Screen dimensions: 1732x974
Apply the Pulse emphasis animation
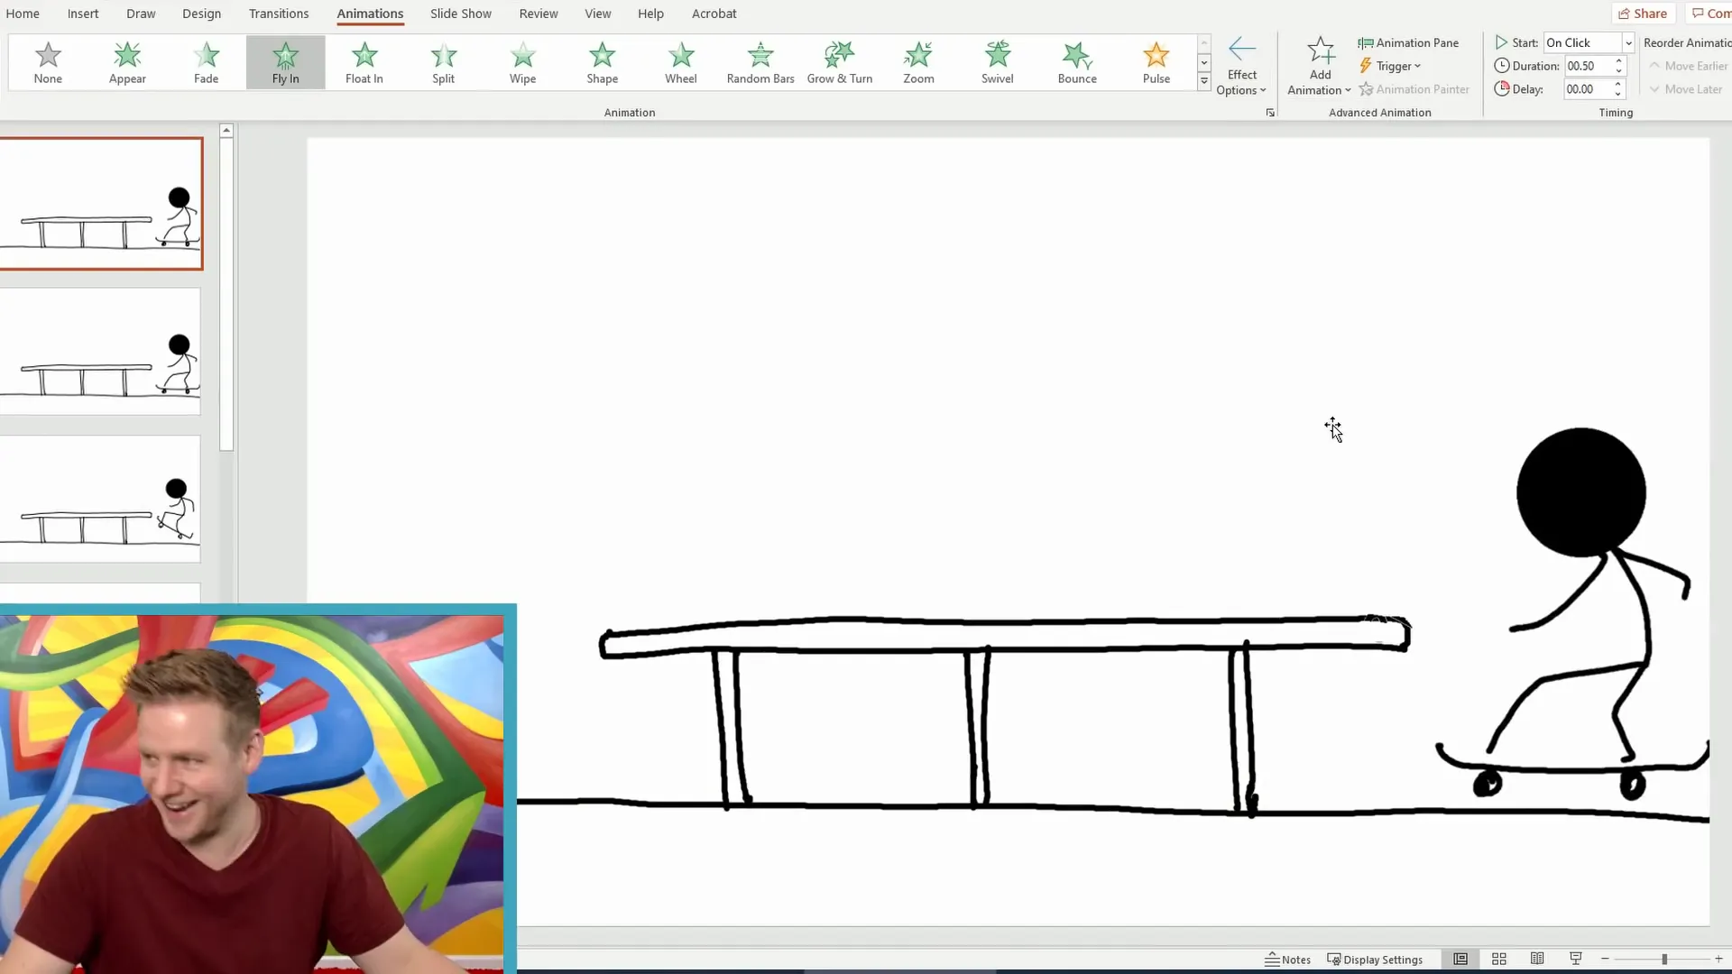[1156, 62]
